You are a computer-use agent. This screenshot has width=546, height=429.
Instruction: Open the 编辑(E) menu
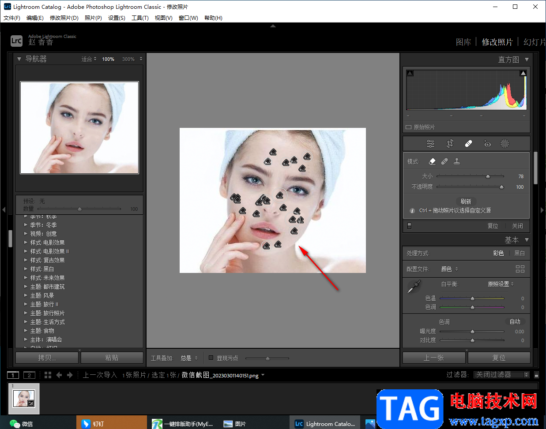pyautogui.click(x=35, y=18)
